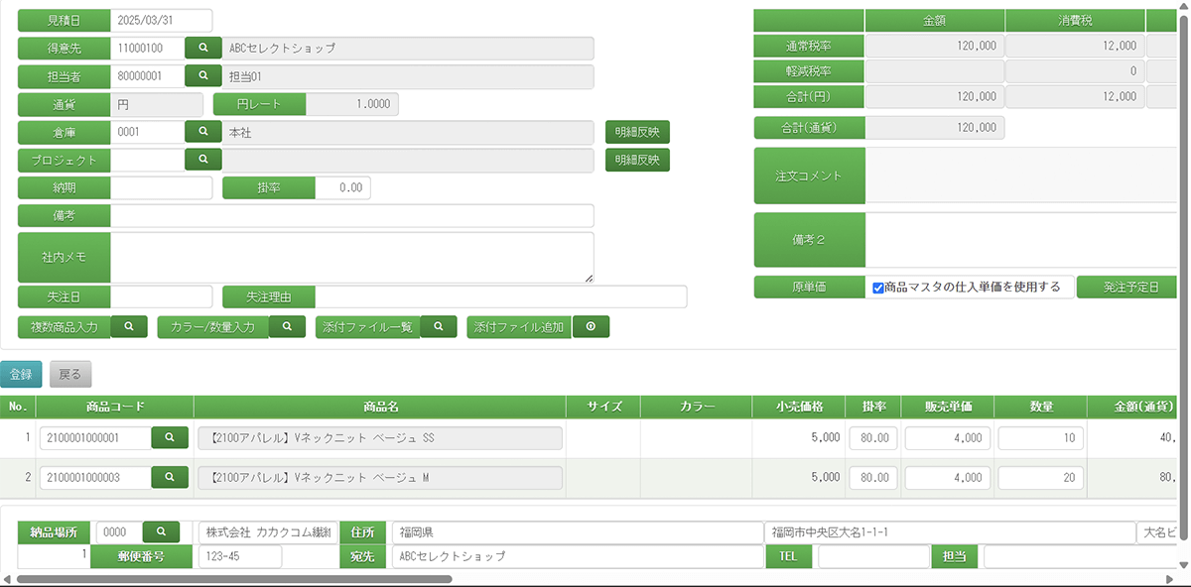Click the 添付ファイル一覧 magnifier icon
The image size is (1191, 587).
tap(439, 327)
